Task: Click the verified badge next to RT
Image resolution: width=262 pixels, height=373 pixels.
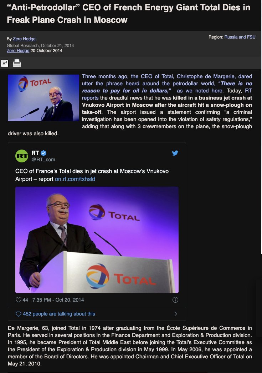Action: click(x=44, y=153)
